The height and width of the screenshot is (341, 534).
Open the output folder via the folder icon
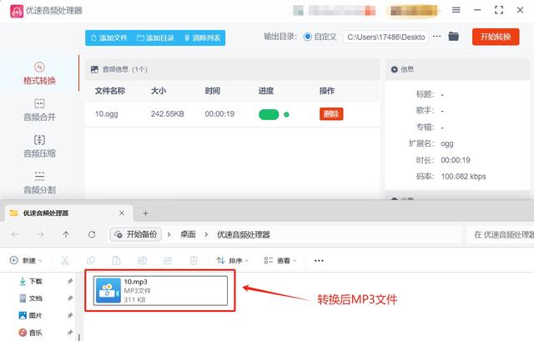click(453, 36)
